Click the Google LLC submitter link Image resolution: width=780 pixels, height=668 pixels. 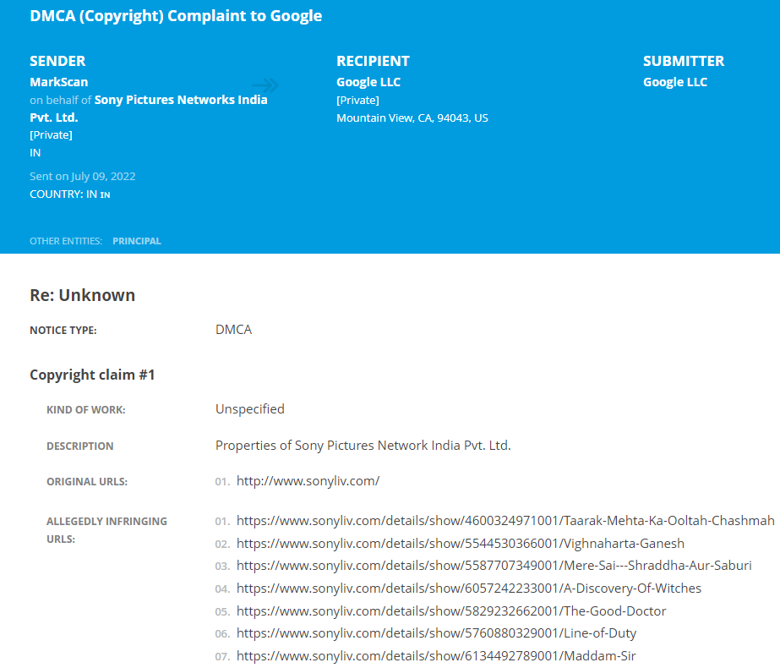pyautogui.click(x=675, y=82)
